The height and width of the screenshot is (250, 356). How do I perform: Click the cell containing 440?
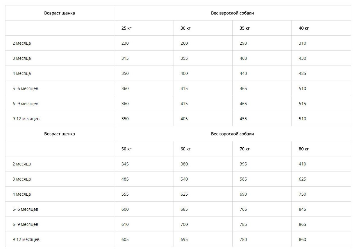coord(243,73)
